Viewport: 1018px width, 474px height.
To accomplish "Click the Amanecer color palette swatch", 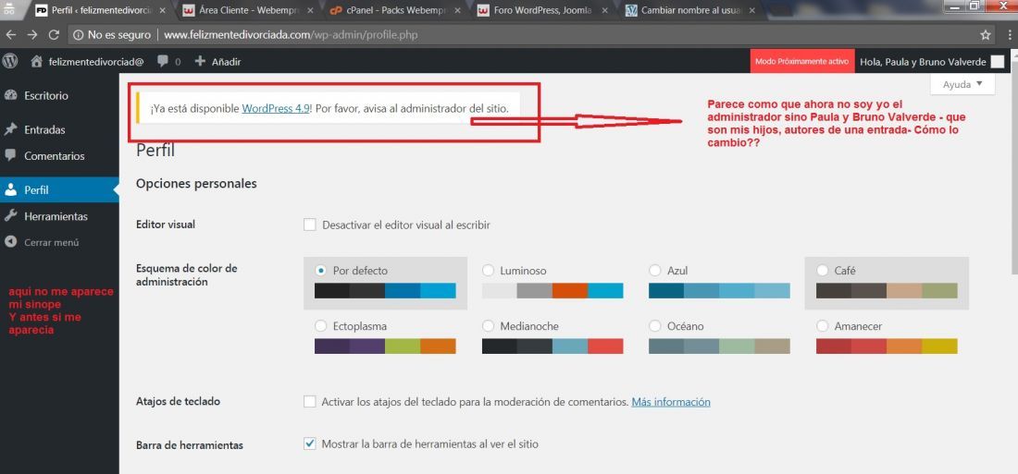I will pos(887,346).
